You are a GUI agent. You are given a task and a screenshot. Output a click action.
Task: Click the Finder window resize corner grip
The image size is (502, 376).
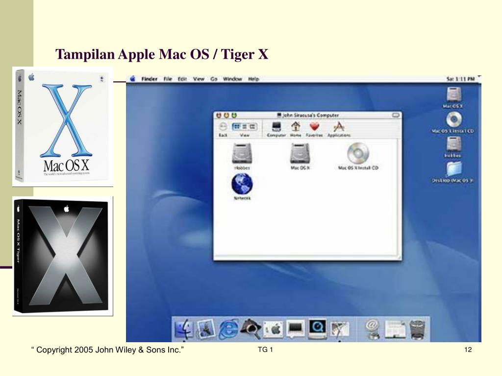[399, 258]
